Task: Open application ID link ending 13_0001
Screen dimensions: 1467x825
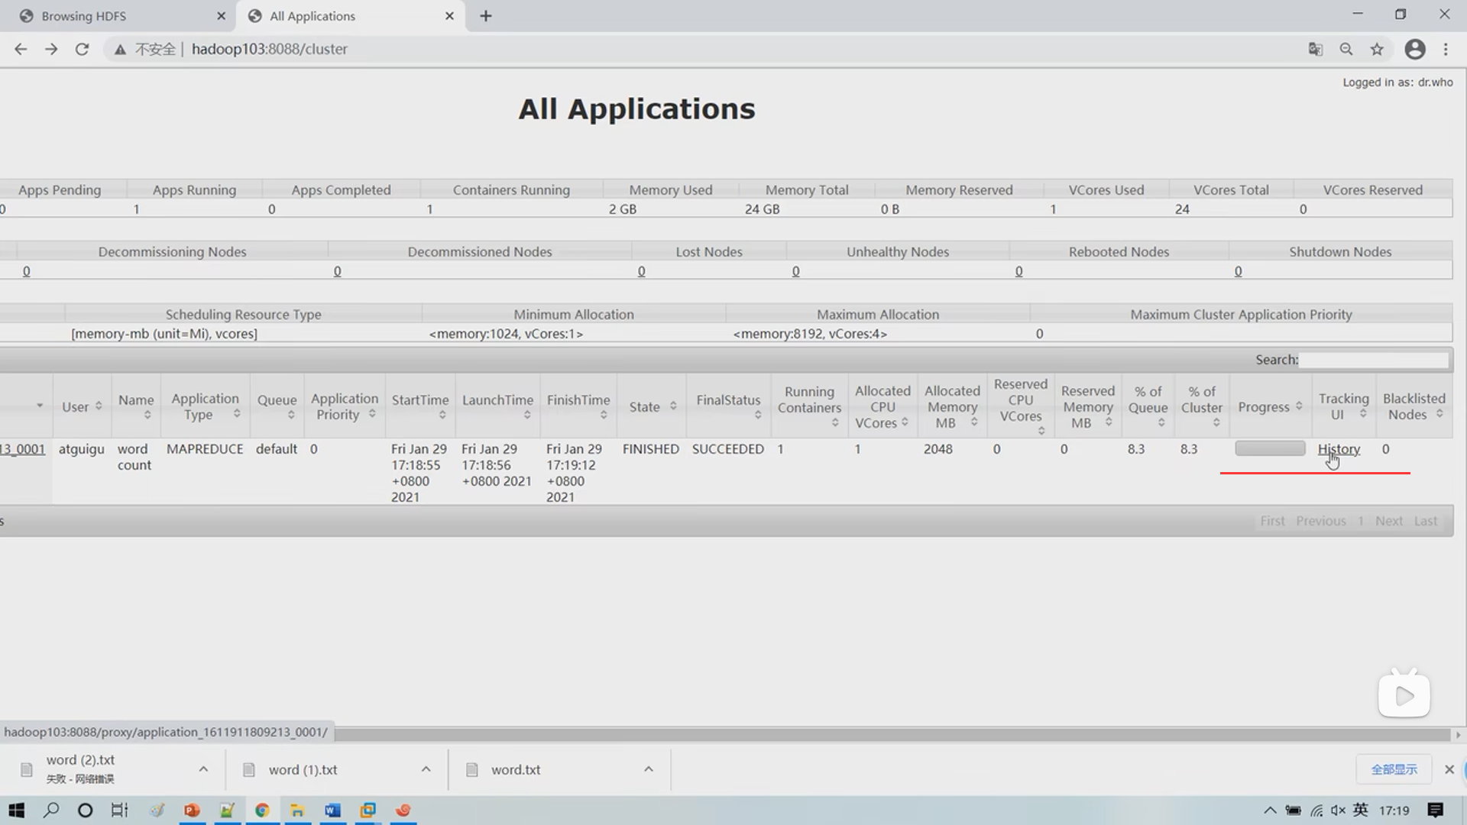Action: tap(22, 449)
